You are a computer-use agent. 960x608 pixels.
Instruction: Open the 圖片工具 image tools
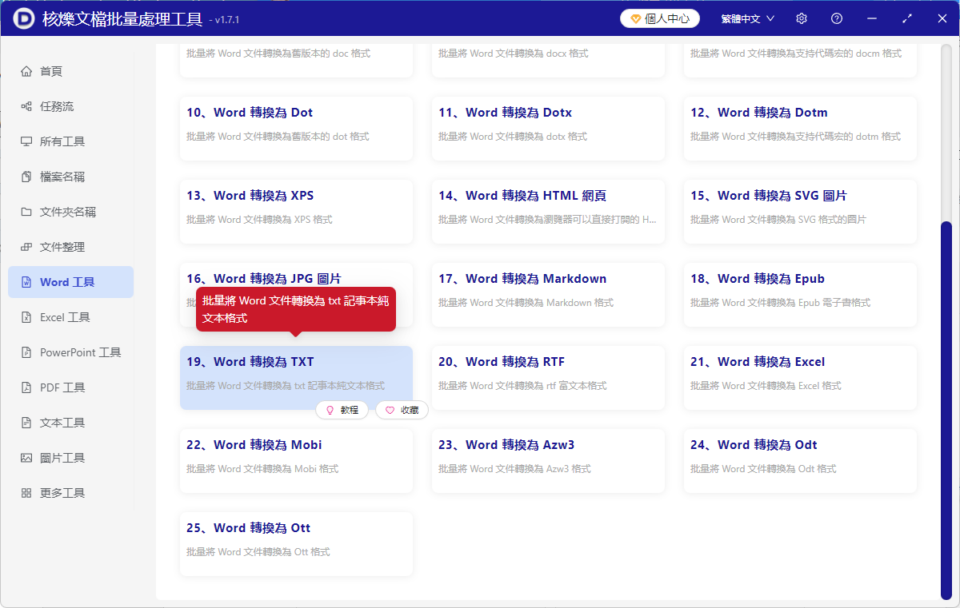click(x=70, y=457)
